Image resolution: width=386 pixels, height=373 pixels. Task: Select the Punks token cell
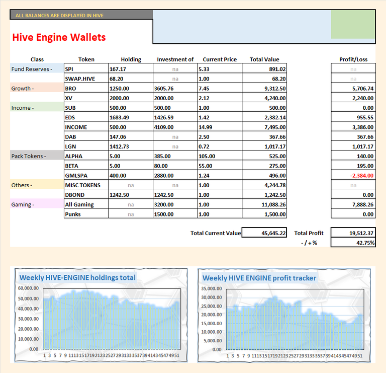click(86, 214)
